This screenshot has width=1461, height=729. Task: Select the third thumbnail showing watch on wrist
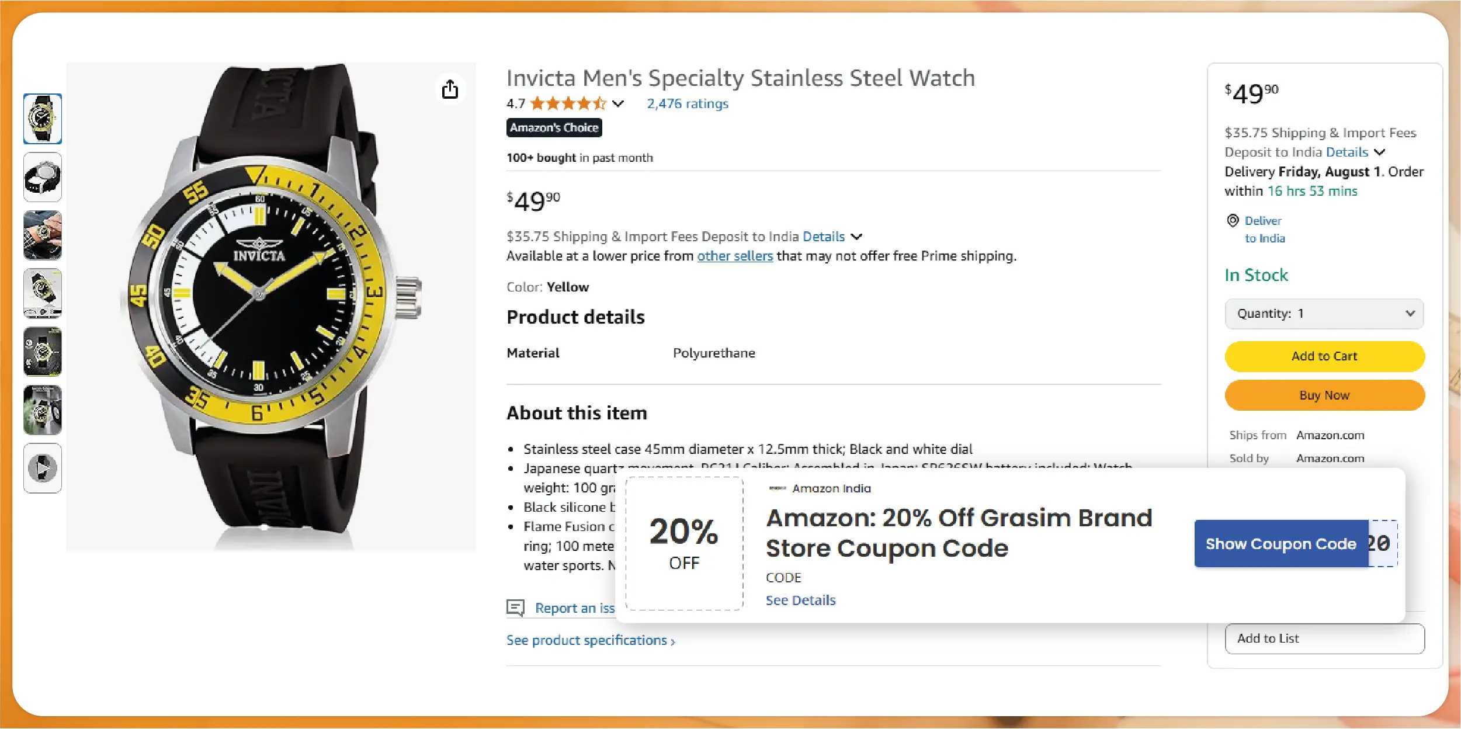pyautogui.click(x=43, y=235)
